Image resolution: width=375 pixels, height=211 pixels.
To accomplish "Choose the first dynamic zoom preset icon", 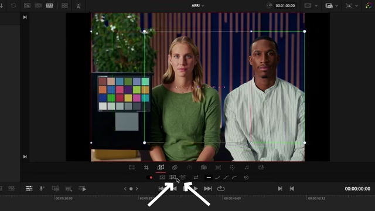I will (x=162, y=177).
